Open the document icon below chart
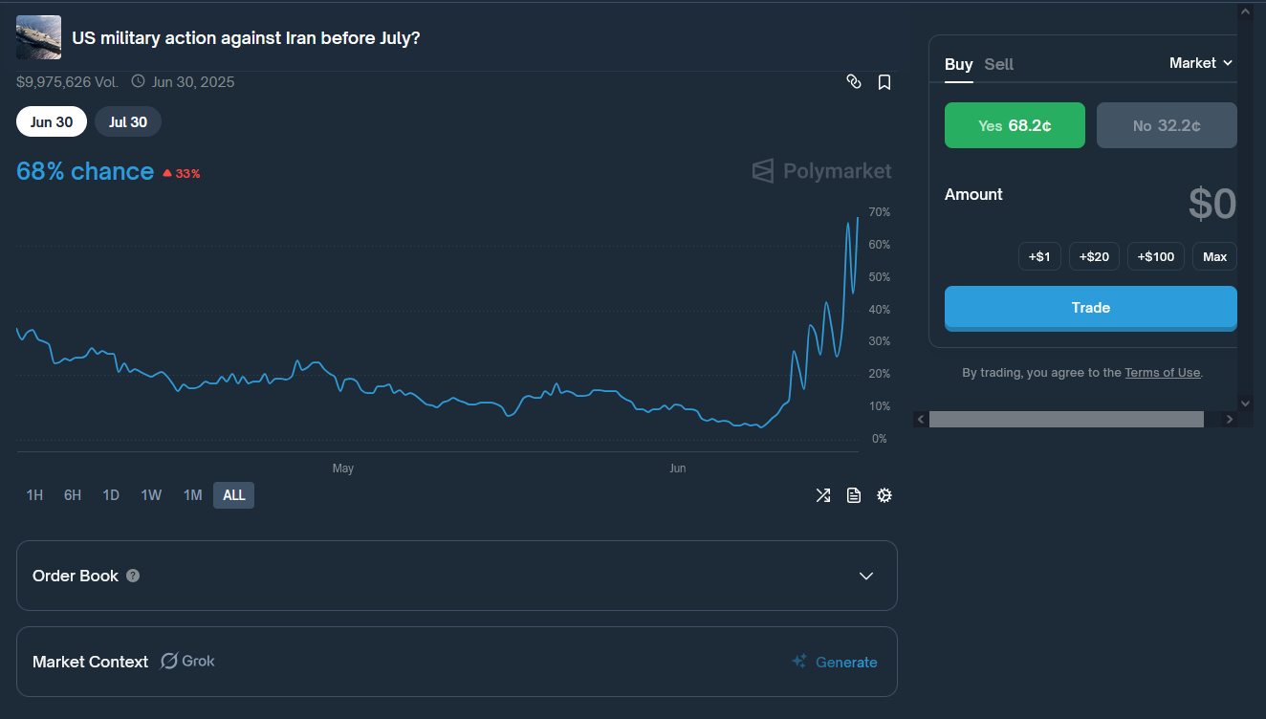This screenshot has width=1266, height=719. tap(854, 495)
